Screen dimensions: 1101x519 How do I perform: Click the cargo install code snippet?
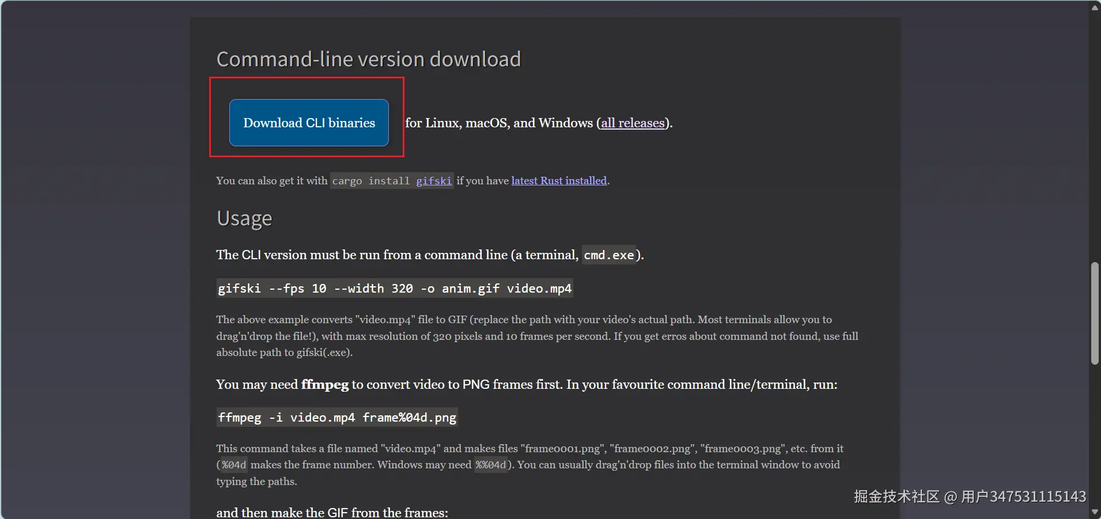(392, 181)
